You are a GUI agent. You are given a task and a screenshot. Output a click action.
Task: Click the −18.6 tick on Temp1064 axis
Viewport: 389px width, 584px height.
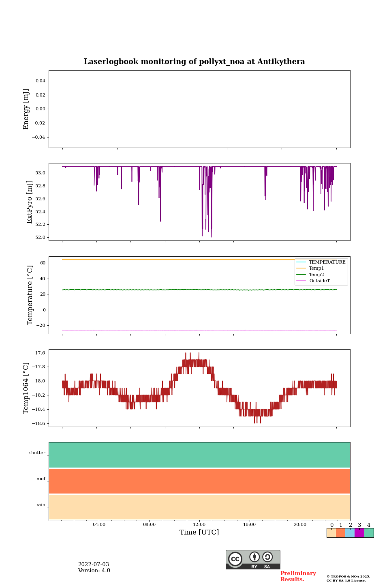click(38, 424)
